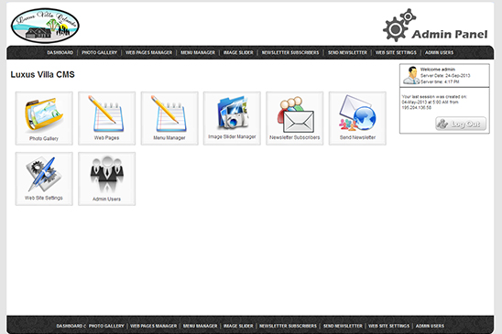Screen dimensions: 502x334
Task: Open the Photo Gallery folder icon
Action: [x=44, y=114]
